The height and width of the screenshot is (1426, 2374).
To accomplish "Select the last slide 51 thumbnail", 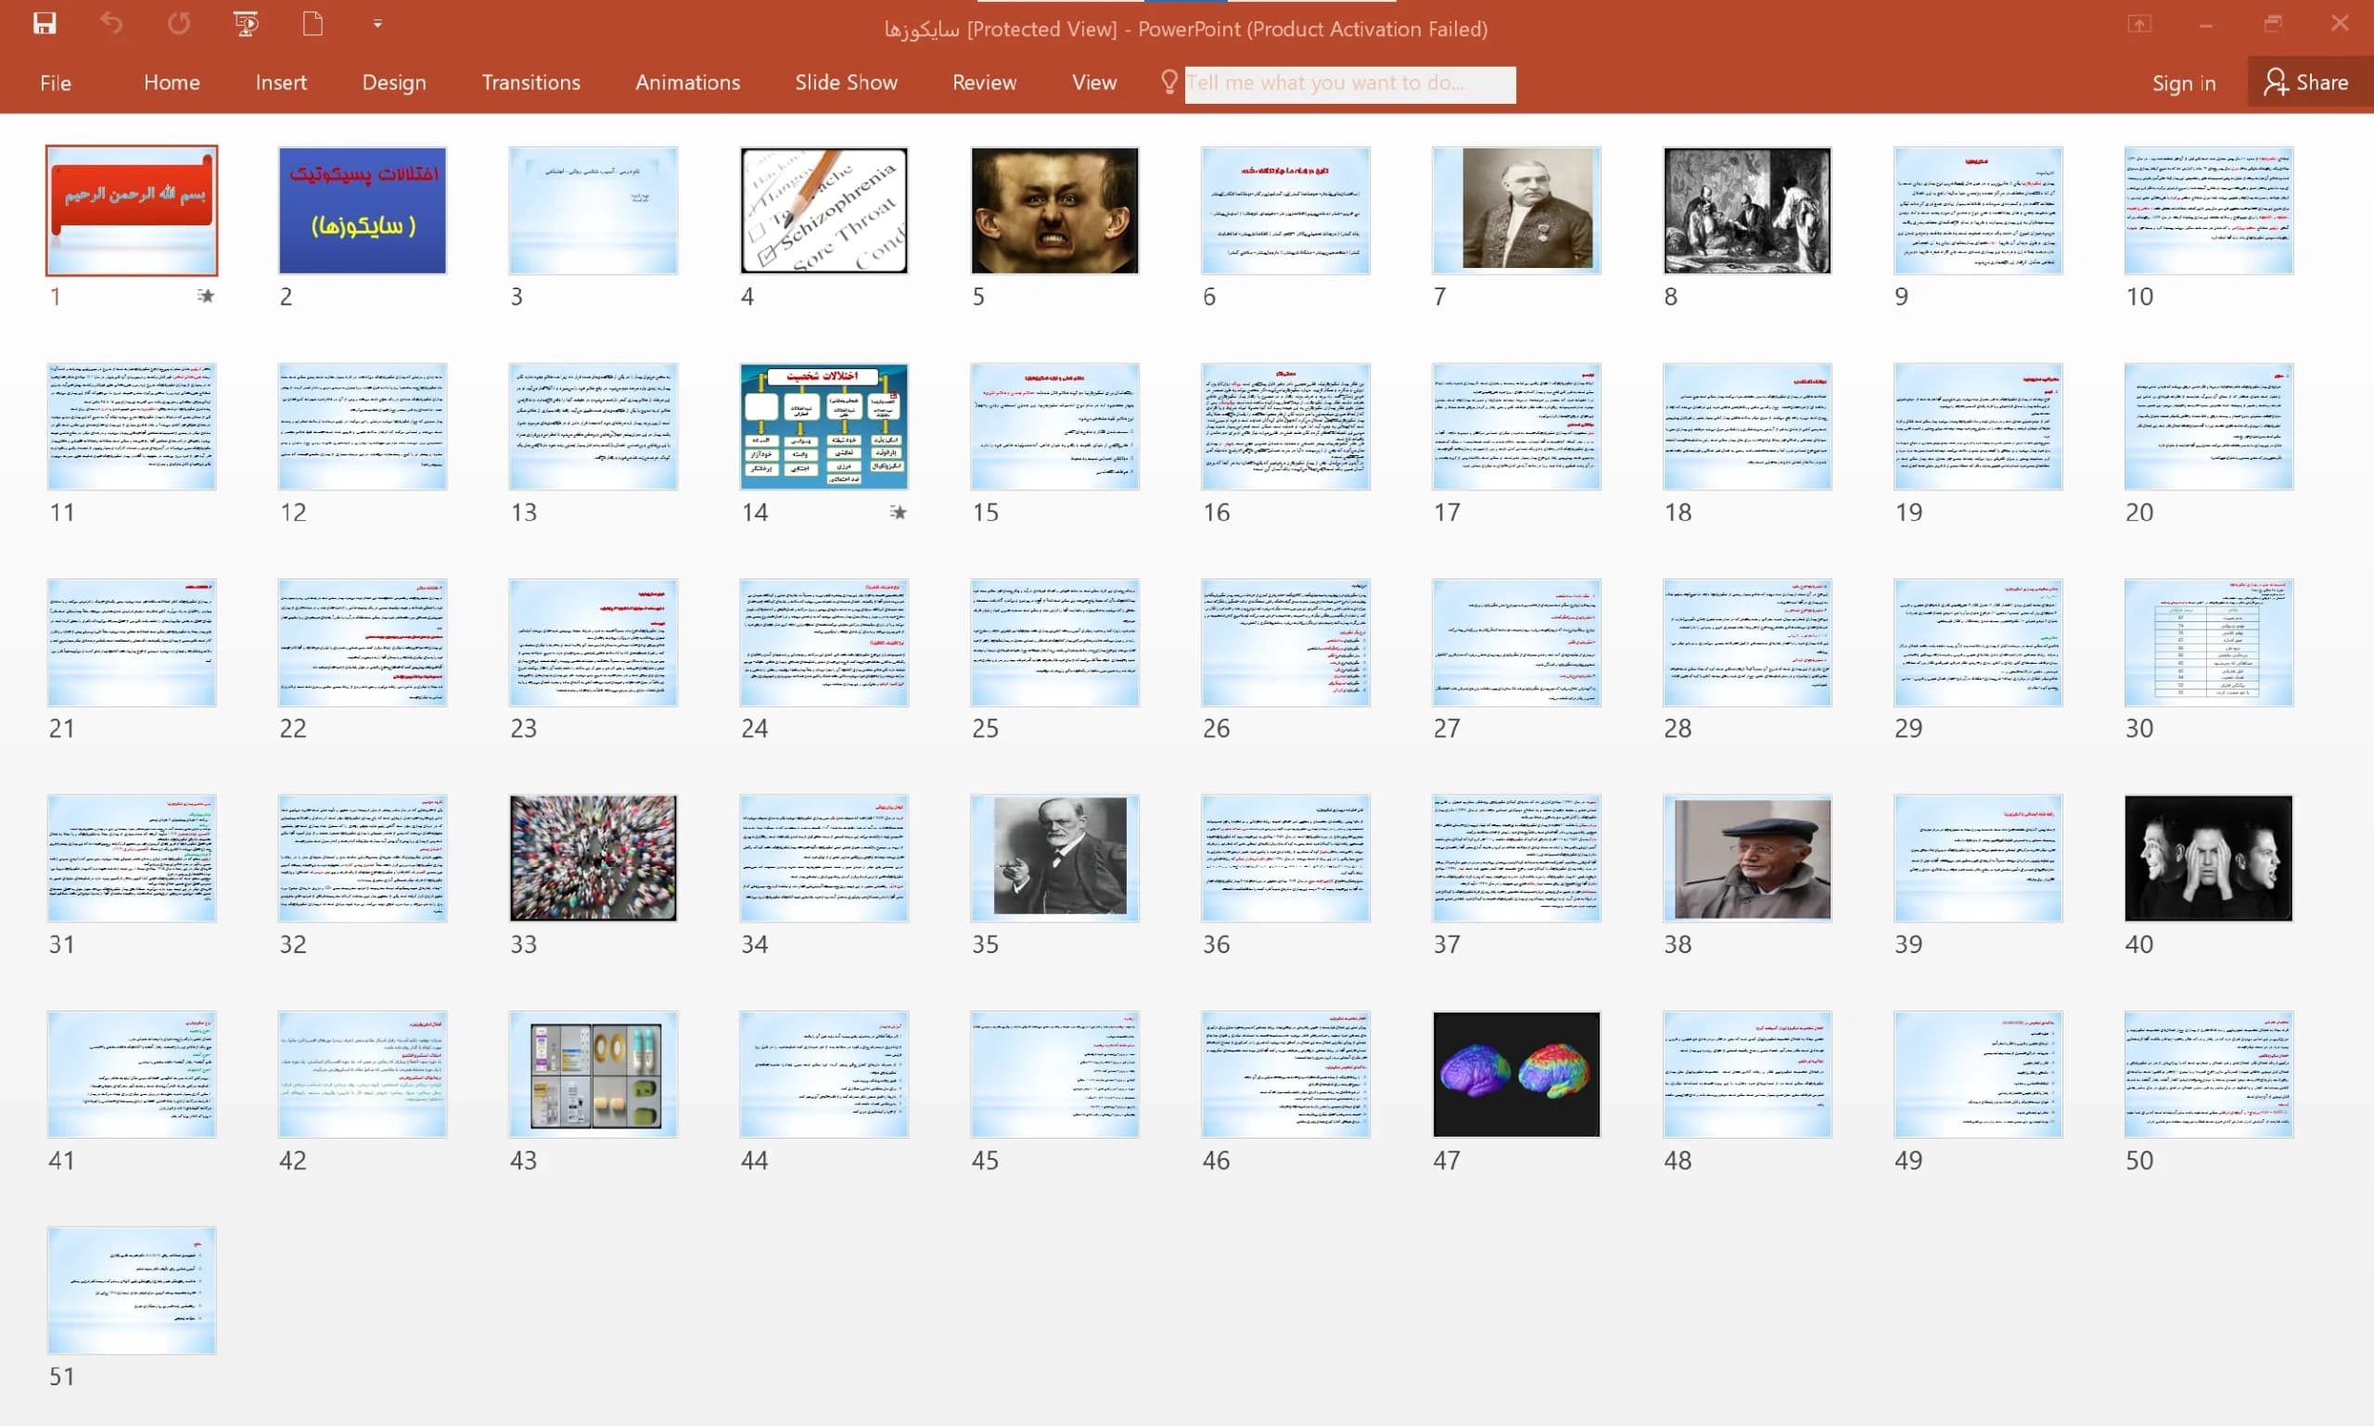I will (x=132, y=1291).
